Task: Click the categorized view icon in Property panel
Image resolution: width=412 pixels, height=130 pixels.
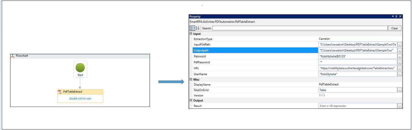Action: pos(192,28)
